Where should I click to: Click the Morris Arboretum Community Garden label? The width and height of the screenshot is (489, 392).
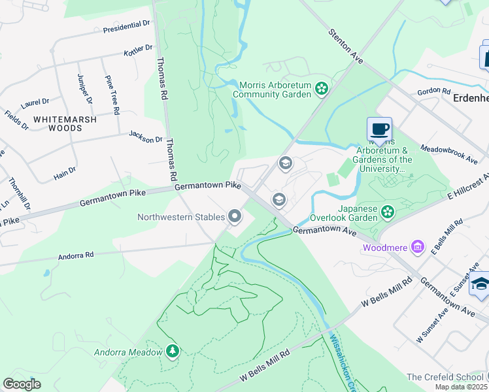272,90
